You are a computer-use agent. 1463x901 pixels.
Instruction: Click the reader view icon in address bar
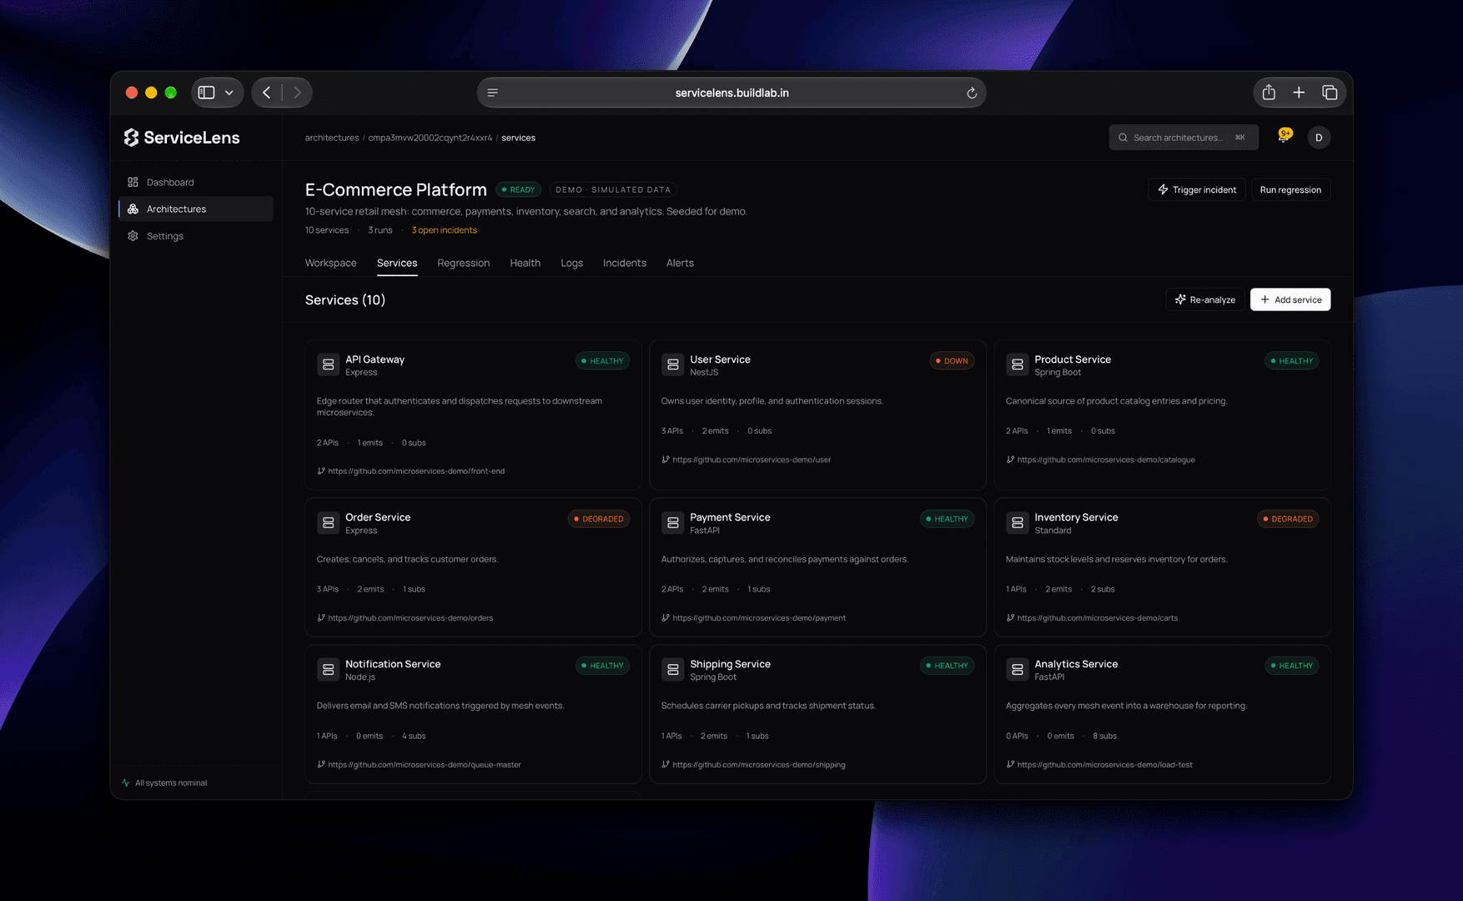click(x=493, y=93)
